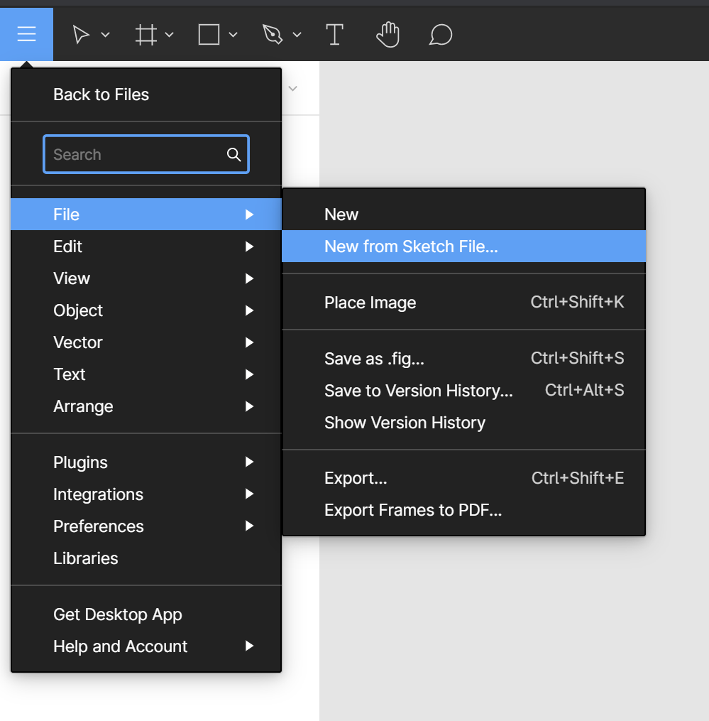Select the Pen tool
Image resolution: width=709 pixels, height=721 pixels.
tap(273, 35)
